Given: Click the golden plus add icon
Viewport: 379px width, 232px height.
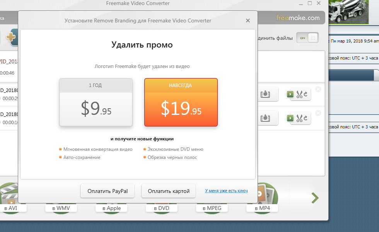Looking at the screenshot, I should [x=11, y=37].
